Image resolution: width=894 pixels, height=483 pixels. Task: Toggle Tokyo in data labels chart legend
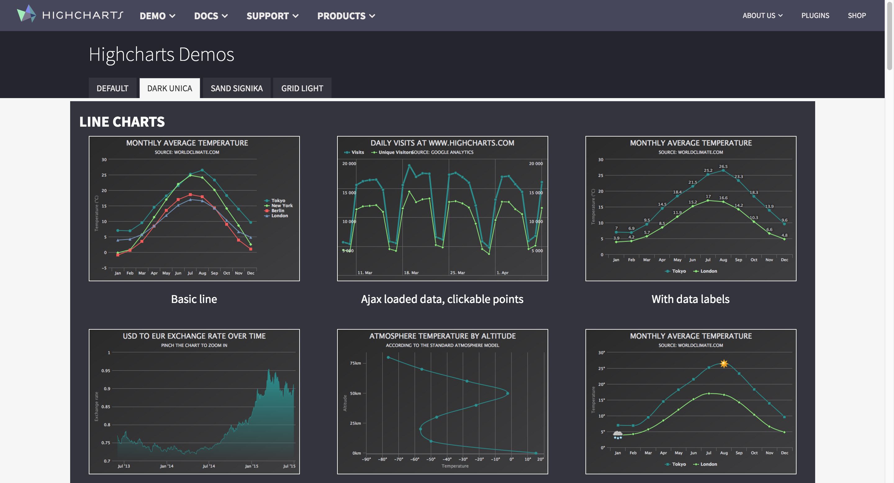click(x=675, y=271)
